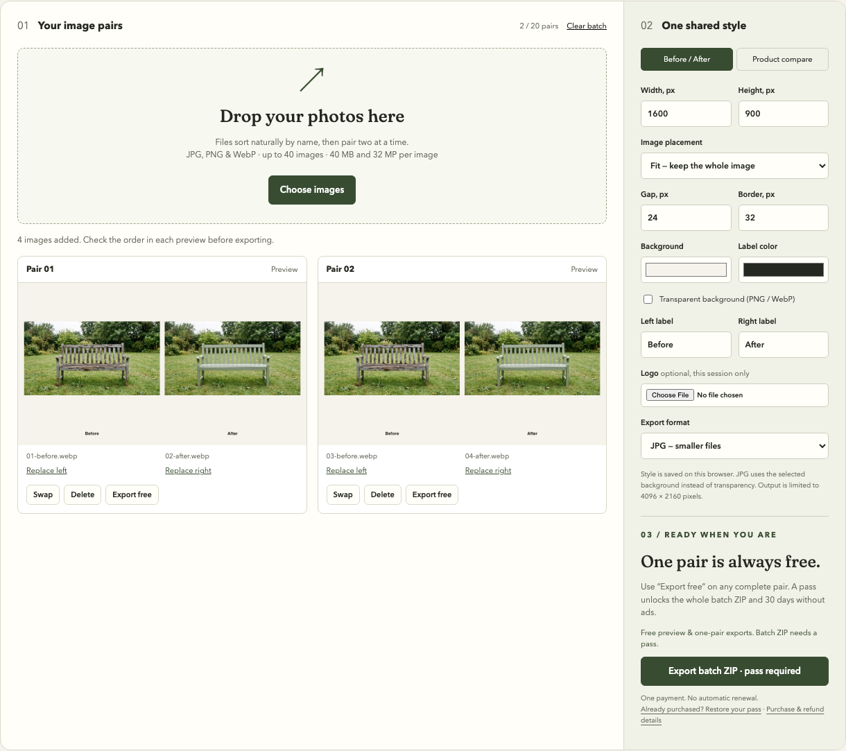Edit the Left label field
Image resolution: width=846 pixels, height=751 pixels.
pos(686,345)
